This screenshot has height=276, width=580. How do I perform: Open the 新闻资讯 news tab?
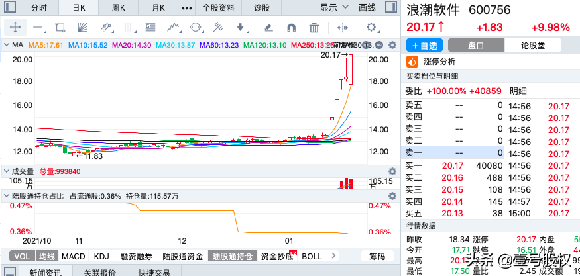click(46, 272)
